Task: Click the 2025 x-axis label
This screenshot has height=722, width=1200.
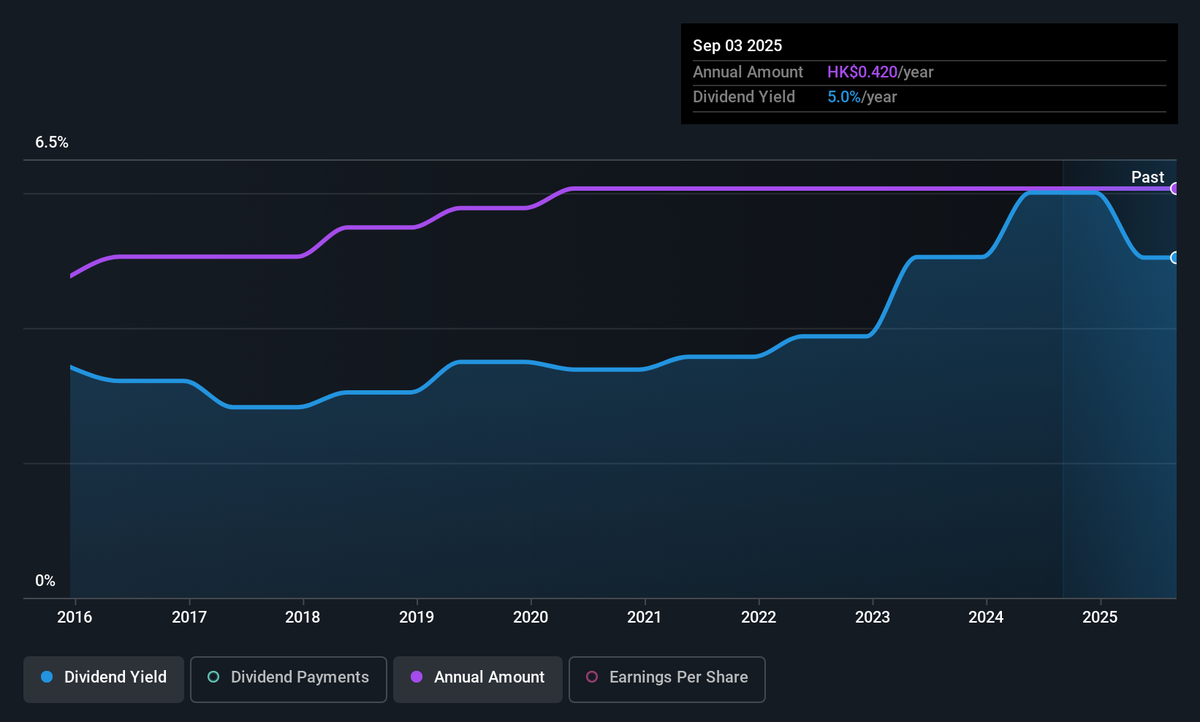Action: (x=1100, y=617)
